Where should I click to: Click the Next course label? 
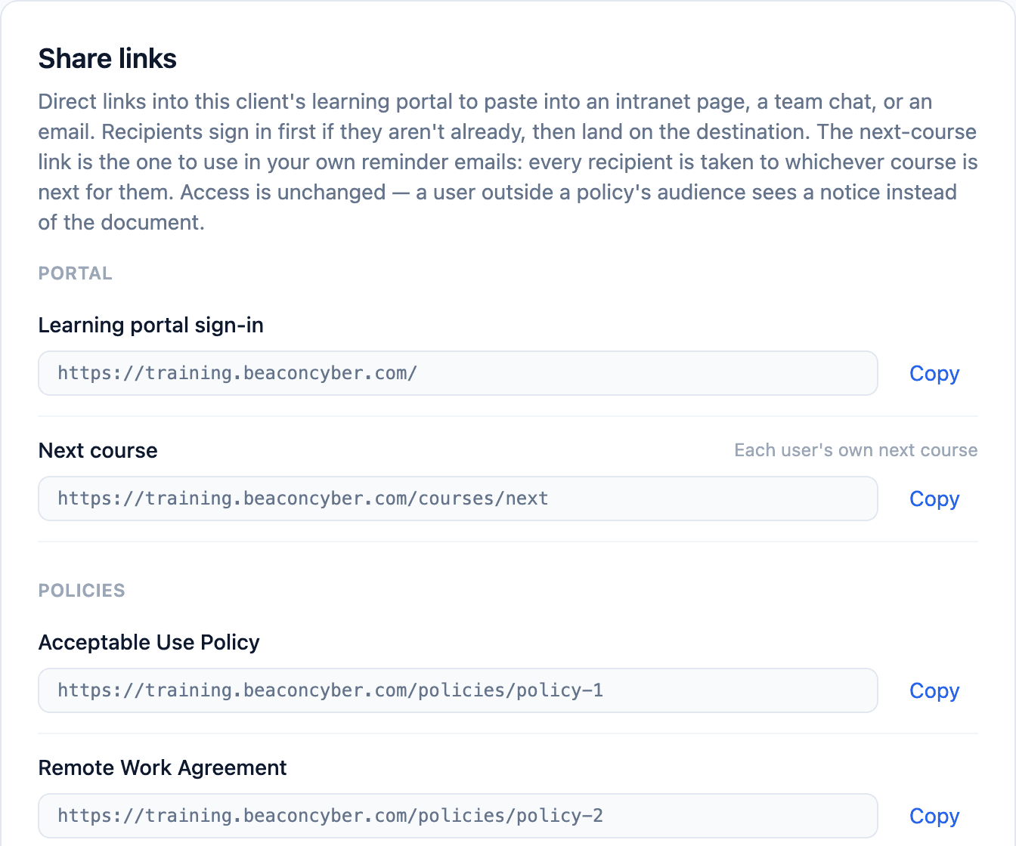point(98,451)
